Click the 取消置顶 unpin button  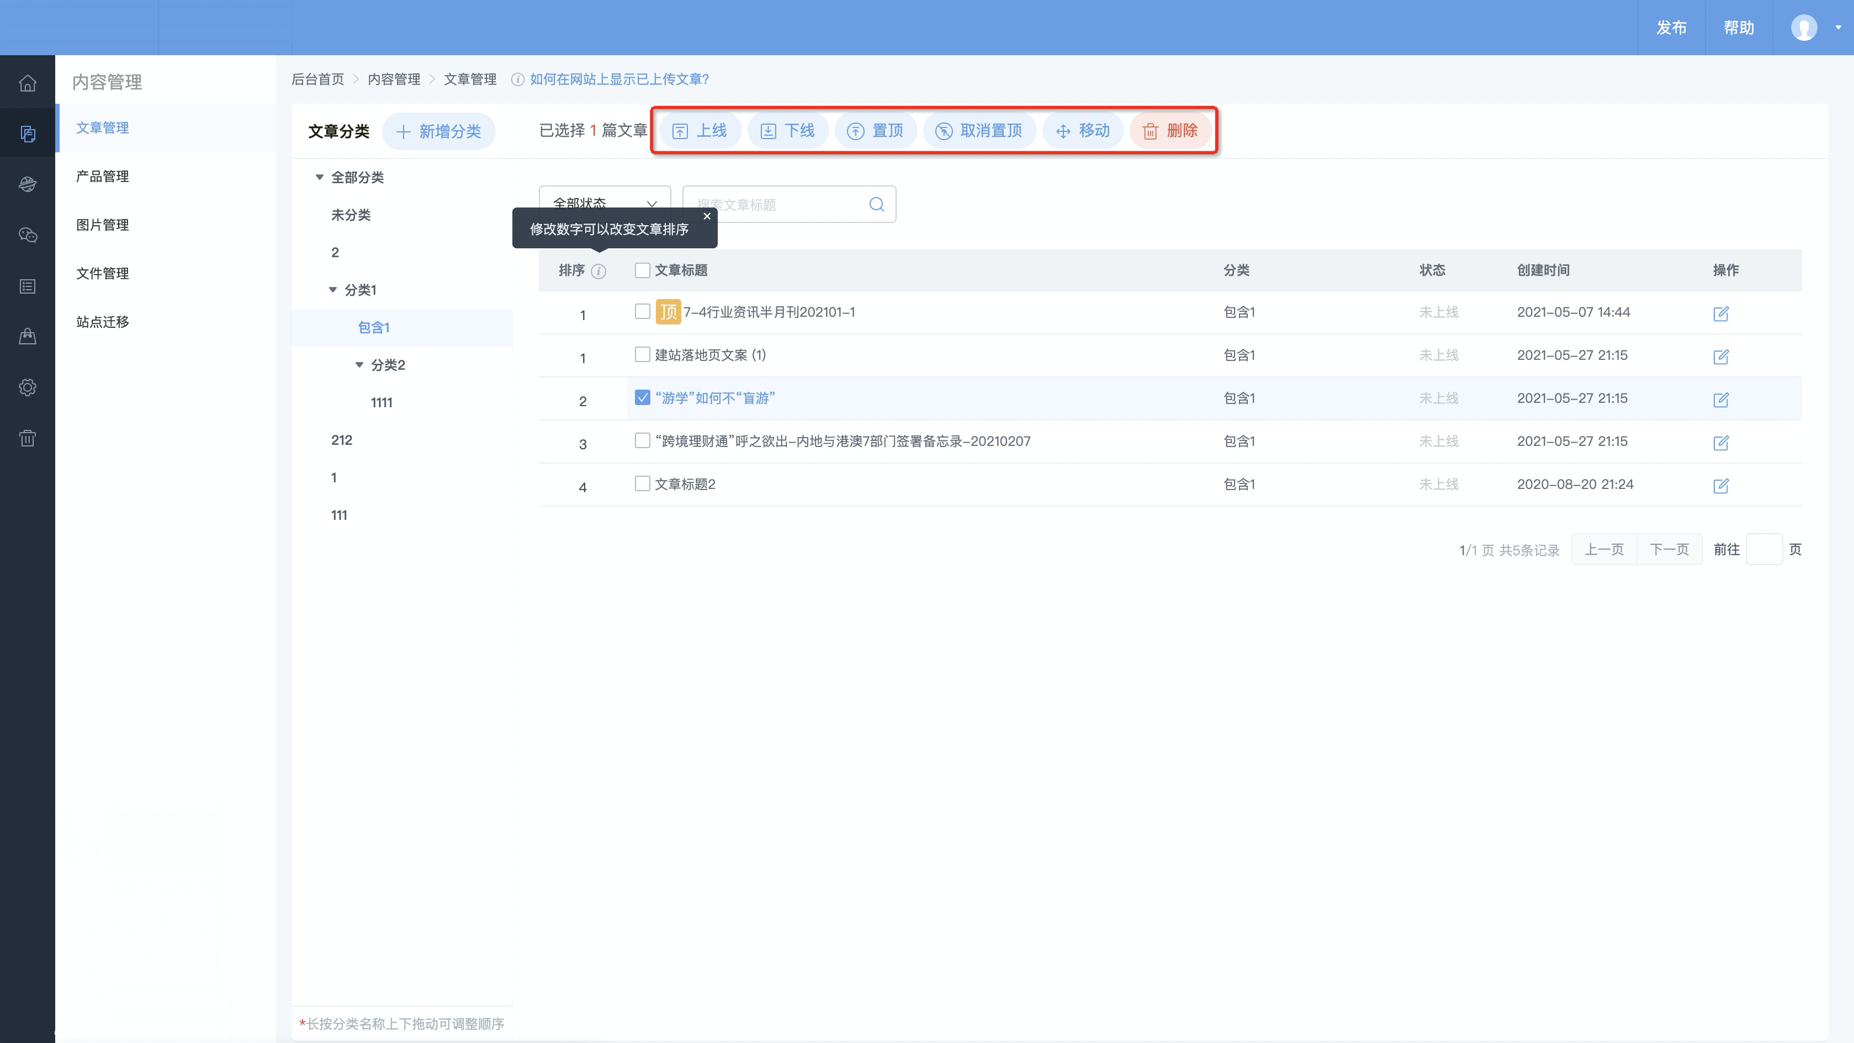(979, 131)
